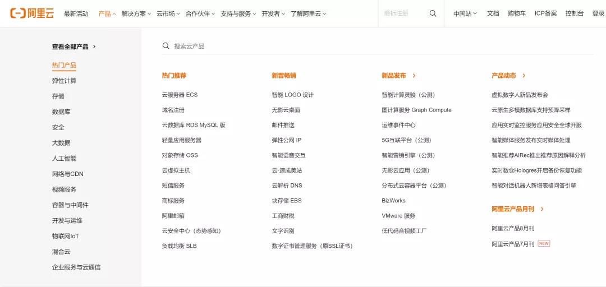Focus the 搜索云产品 search field

[378, 46]
